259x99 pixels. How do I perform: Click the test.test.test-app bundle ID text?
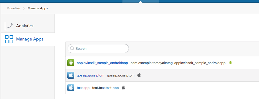pos(105,88)
